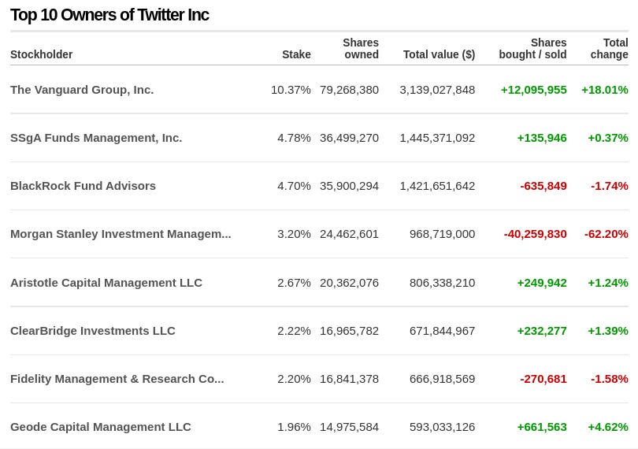Click the Top 10 Owners of Twitter Inc title
Viewport: 638px width, 449px height.
(x=109, y=15)
